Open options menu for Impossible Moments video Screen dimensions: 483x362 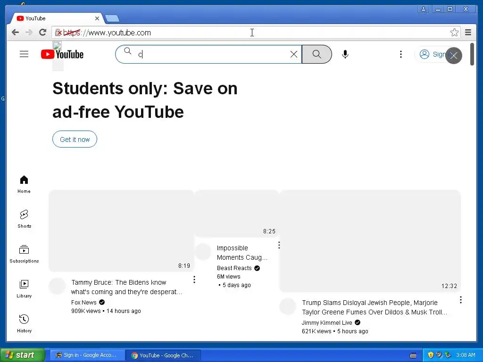point(279,245)
